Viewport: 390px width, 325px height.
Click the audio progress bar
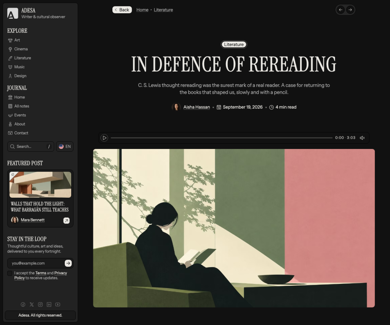coord(222,138)
